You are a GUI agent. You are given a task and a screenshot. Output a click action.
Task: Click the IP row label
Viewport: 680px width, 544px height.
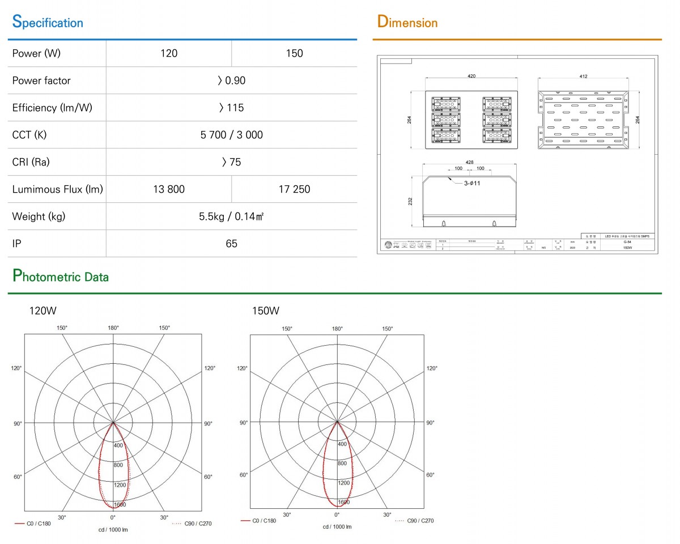(16, 244)
